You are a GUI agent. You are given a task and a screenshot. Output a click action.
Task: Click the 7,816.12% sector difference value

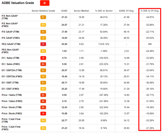(x=104, y=44)
